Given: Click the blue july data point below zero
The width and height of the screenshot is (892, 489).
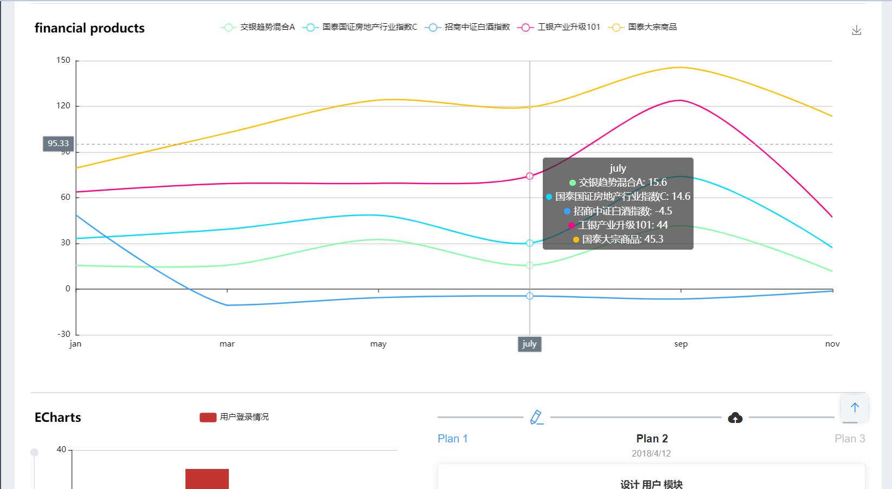Looking at the screenshot, I should pyautogui.click(x=530, y=296).
